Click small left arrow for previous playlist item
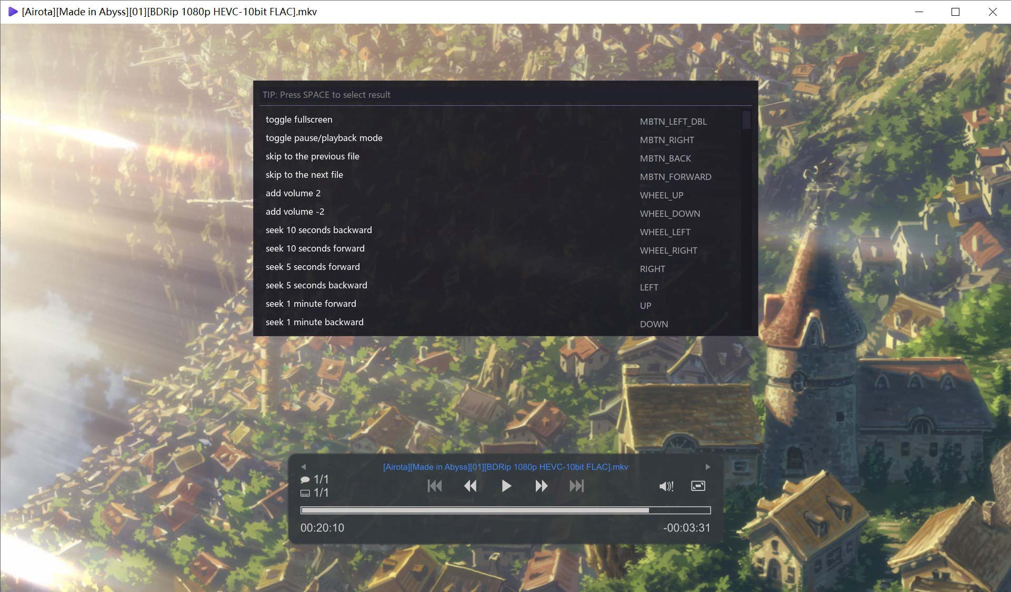 (304, 467)
